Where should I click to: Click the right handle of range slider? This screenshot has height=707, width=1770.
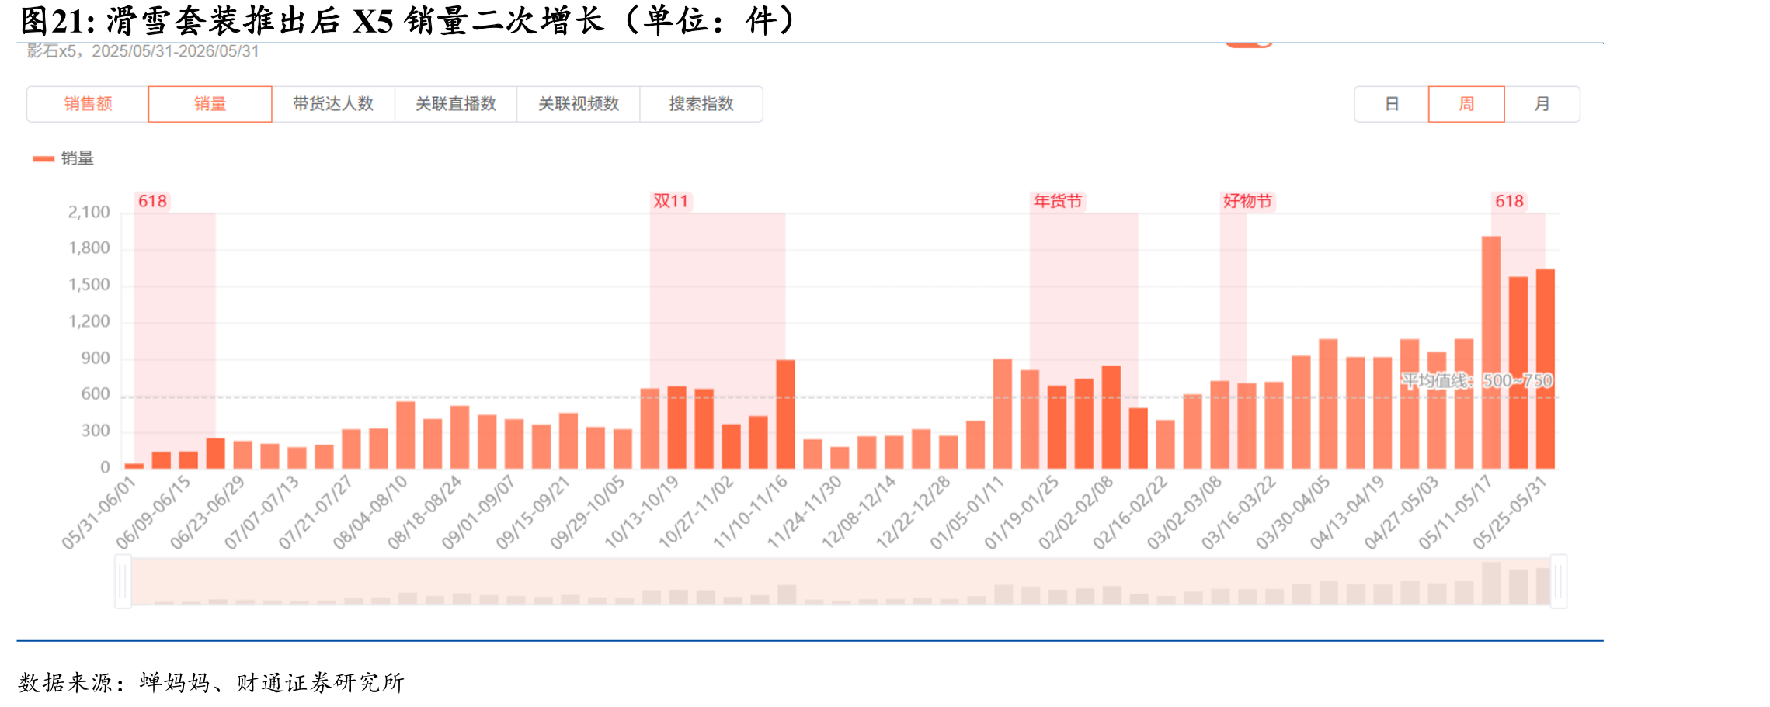tap(1559, 581)
